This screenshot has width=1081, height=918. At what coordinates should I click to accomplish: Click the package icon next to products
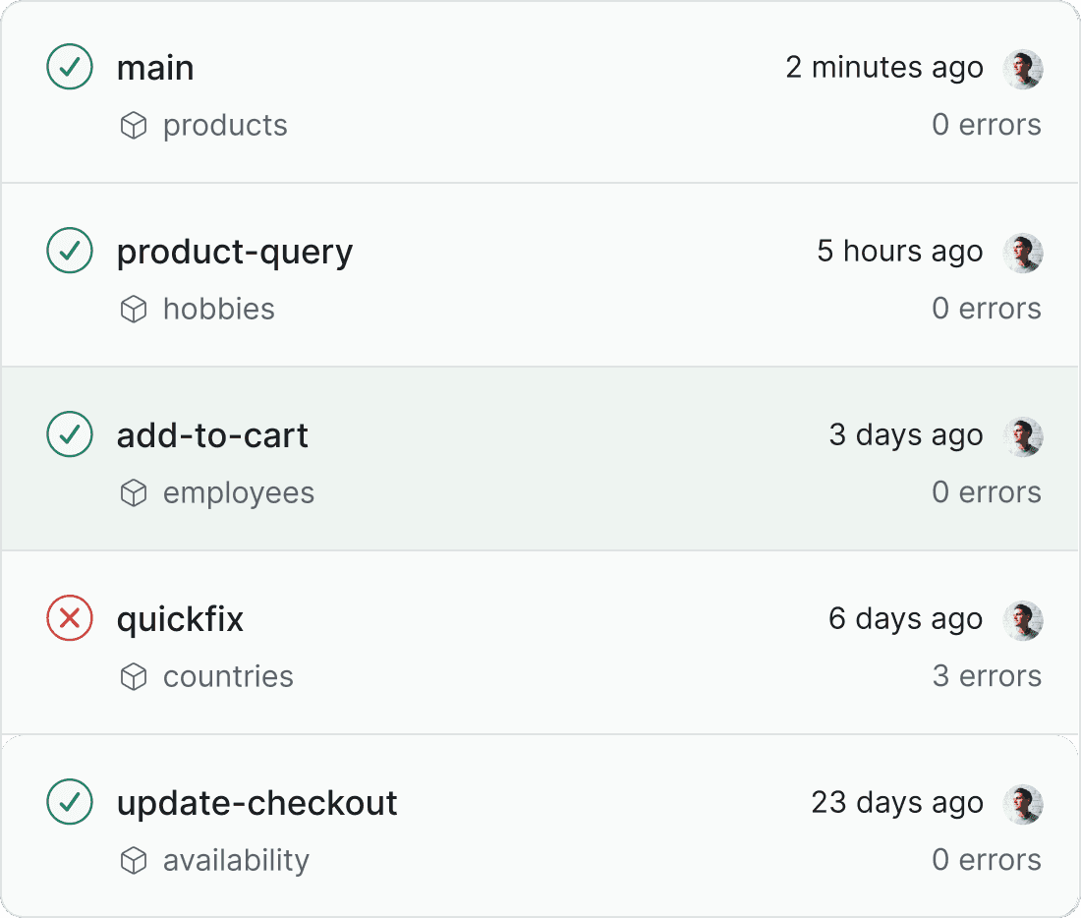133,125
